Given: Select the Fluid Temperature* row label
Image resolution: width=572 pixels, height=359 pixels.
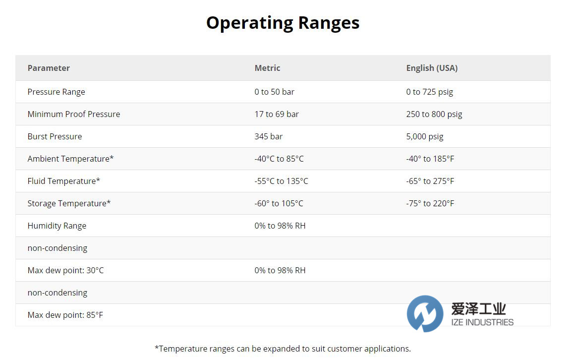Looking at the screenshot, I should (63, 181).
